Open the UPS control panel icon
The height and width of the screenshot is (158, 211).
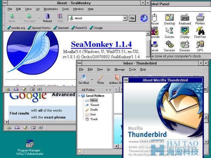200,46
